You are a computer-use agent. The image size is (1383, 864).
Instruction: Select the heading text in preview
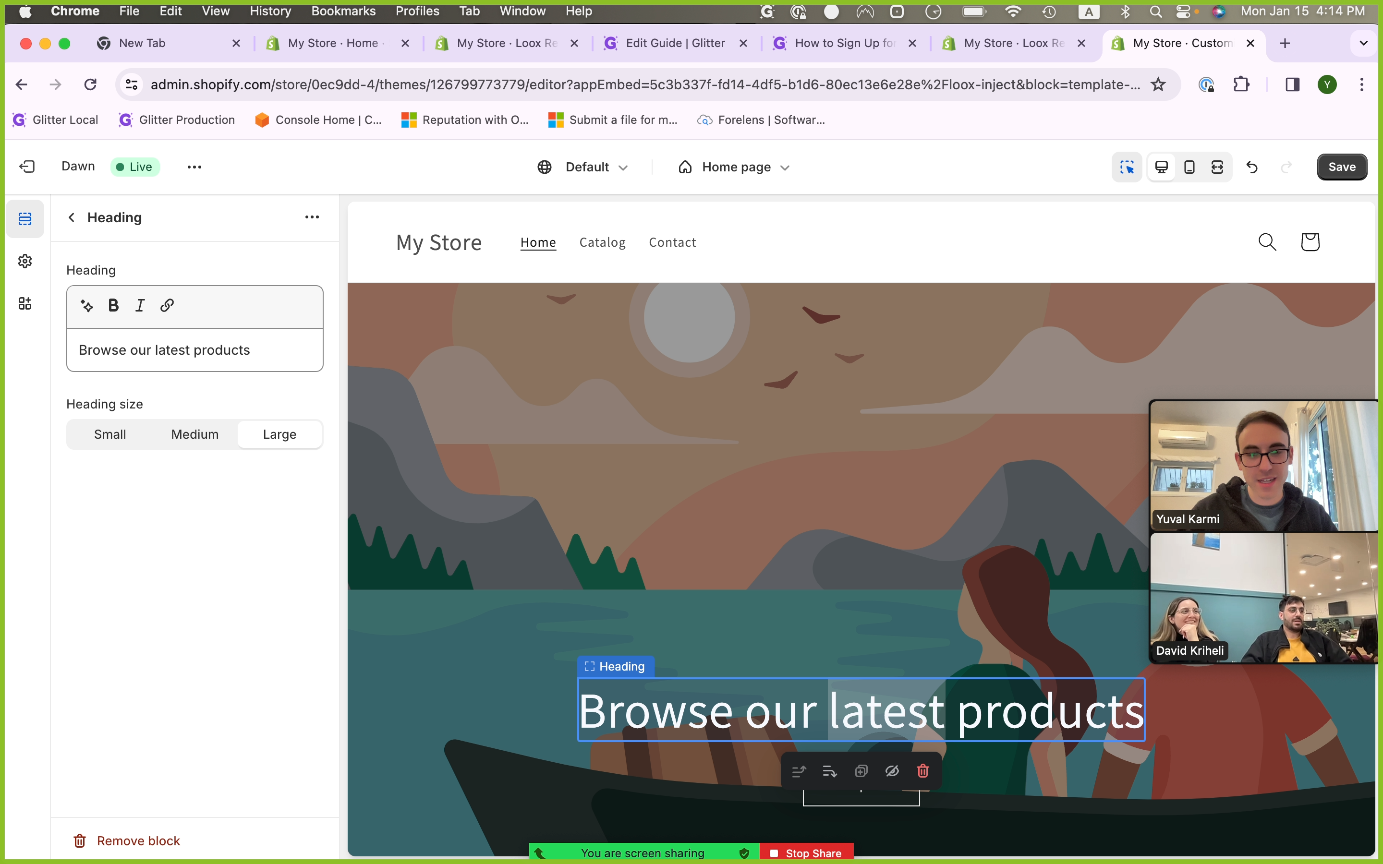coord(861,710)
